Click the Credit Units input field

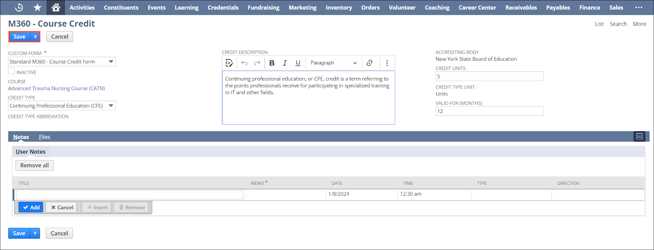489,76
